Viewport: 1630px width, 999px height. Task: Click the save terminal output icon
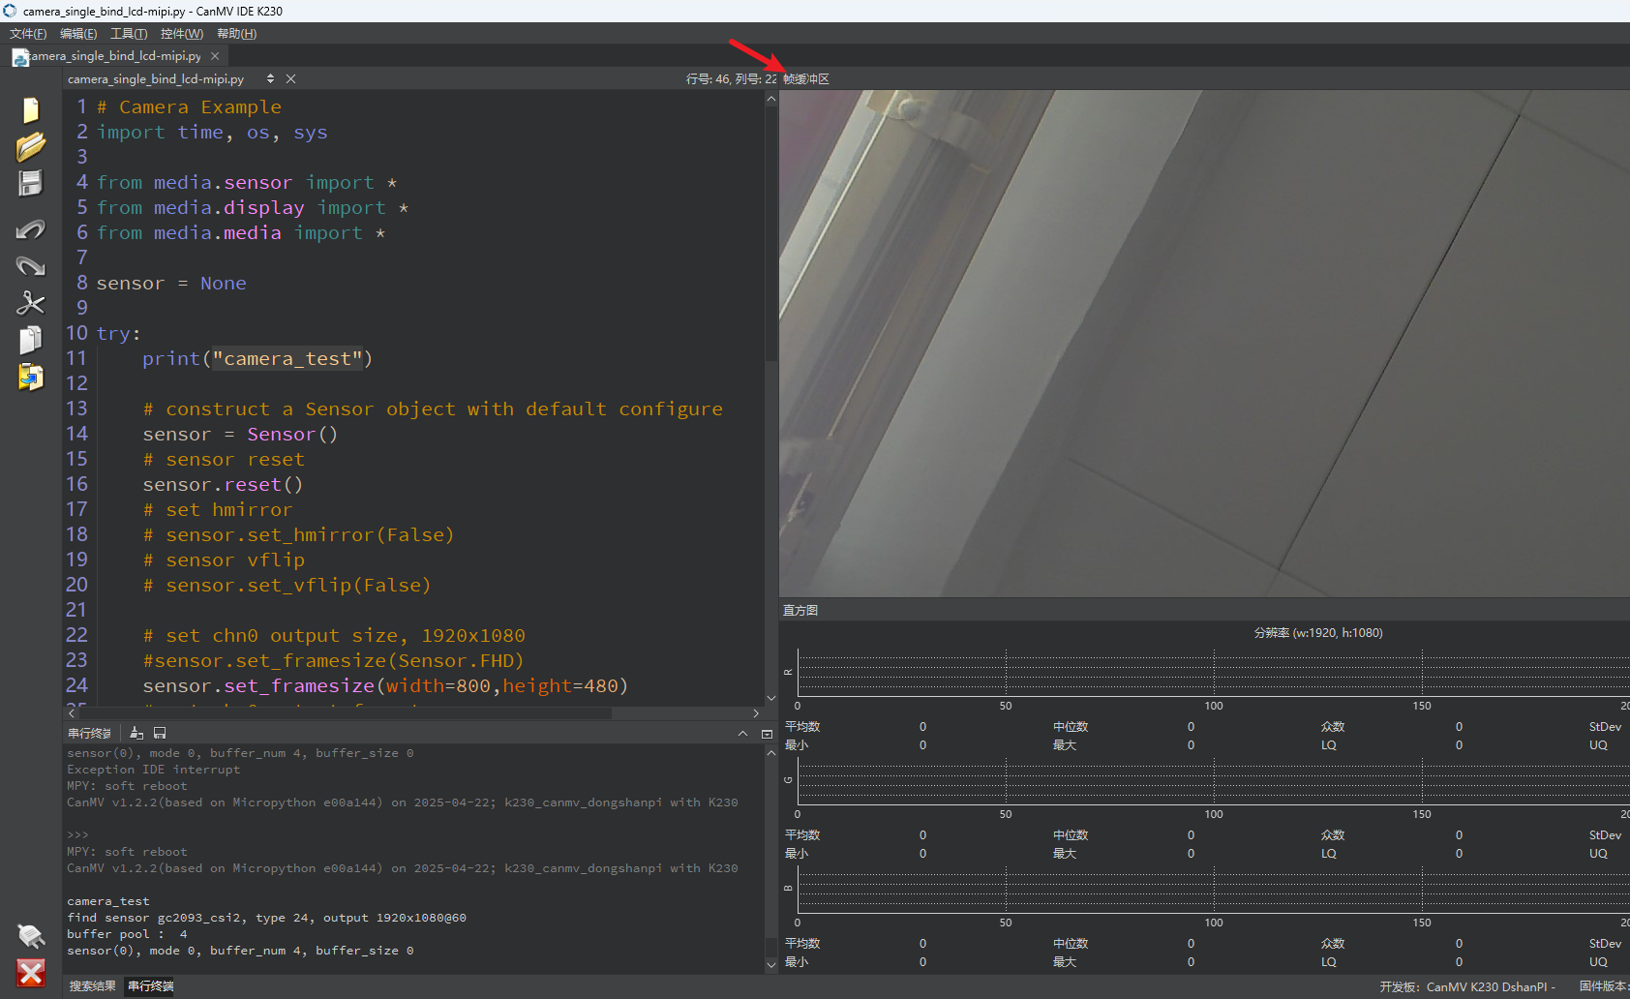coord(160,734)
